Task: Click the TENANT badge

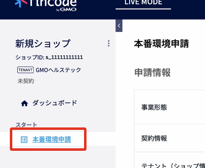Action: (25, 70)
